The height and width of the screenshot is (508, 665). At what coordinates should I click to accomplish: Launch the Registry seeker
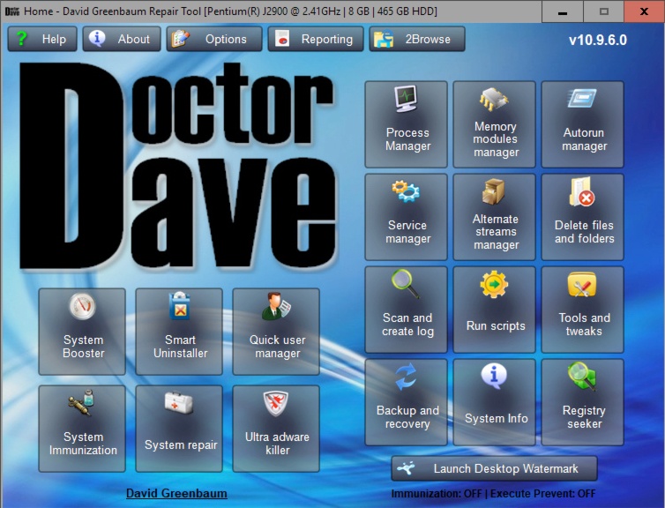click(583, 402)
